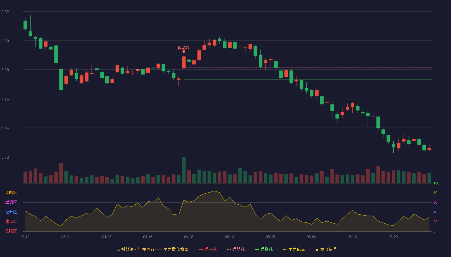Toggle the 强撑线 series label in legend
451x257 pixels.
click(266, 250)
